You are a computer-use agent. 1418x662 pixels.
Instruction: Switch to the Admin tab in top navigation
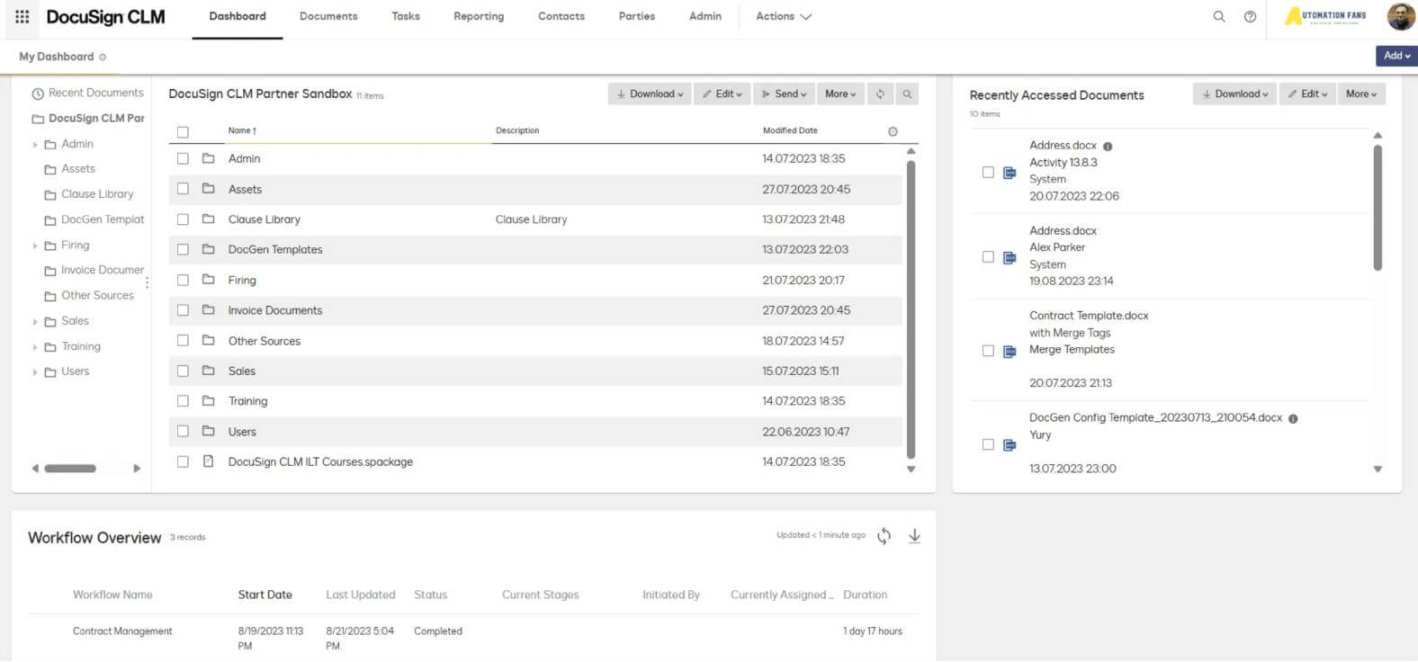coord(705,16)
